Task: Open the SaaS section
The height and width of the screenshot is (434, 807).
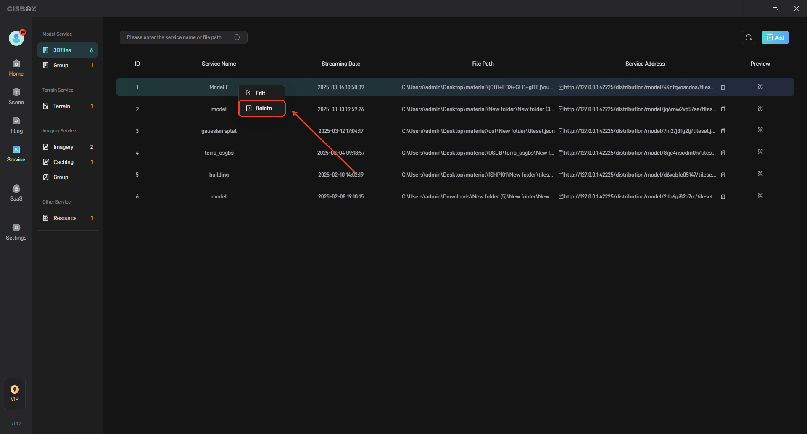Action: 16,193
